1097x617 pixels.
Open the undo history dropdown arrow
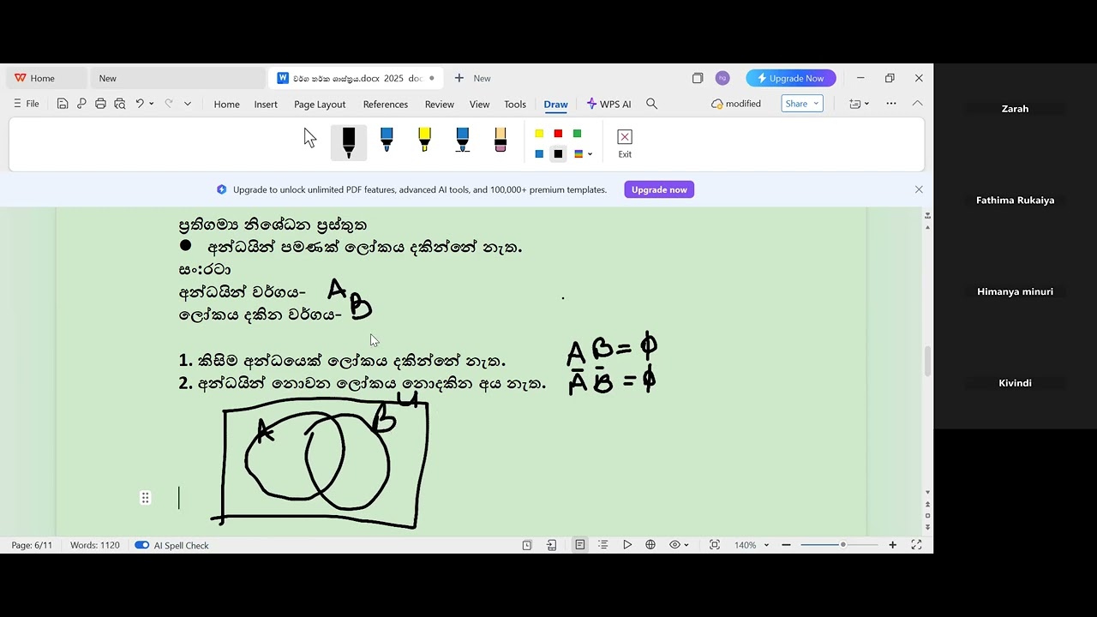click(x=152, y=104)
